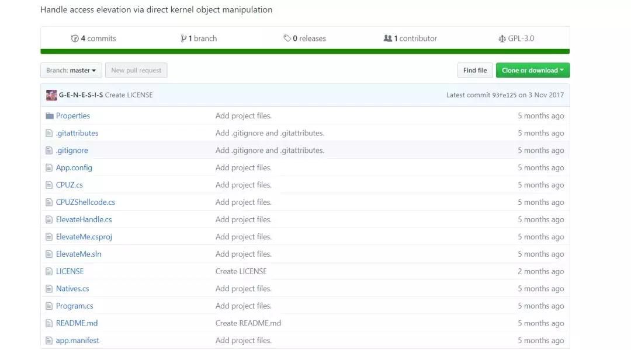Click the commits history clock icon
Viewport: 631px width, 350px height.
click(75, 38)
